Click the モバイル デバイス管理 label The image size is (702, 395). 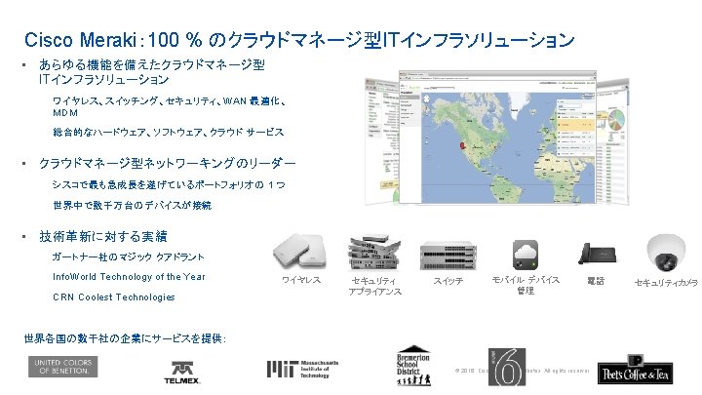pos(526,285)
